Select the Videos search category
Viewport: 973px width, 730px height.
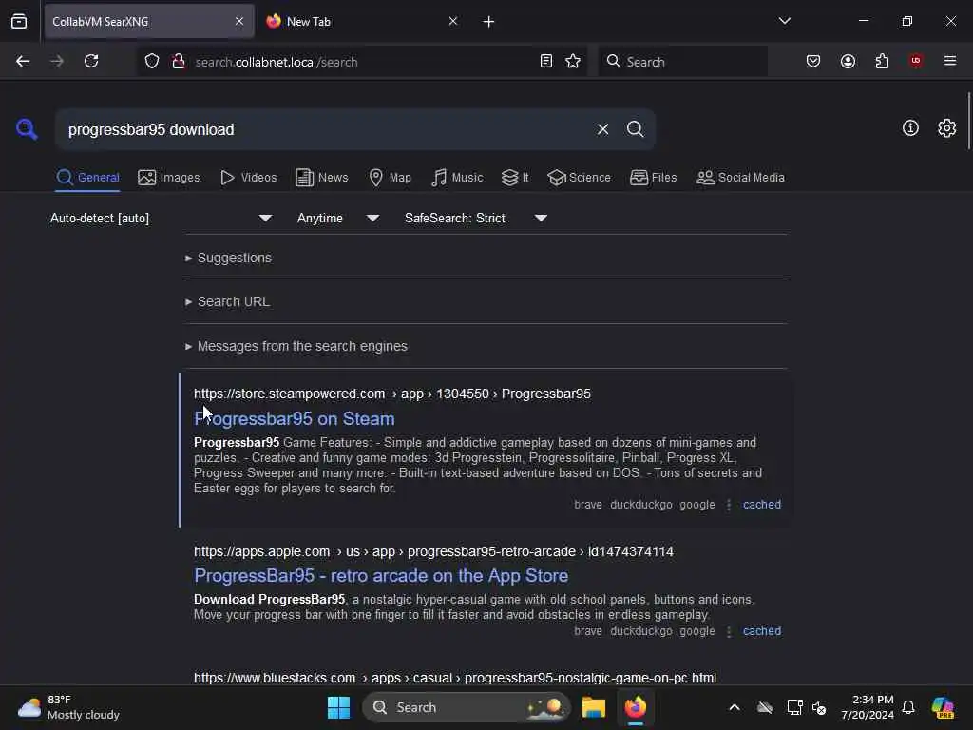click(248, 178)
